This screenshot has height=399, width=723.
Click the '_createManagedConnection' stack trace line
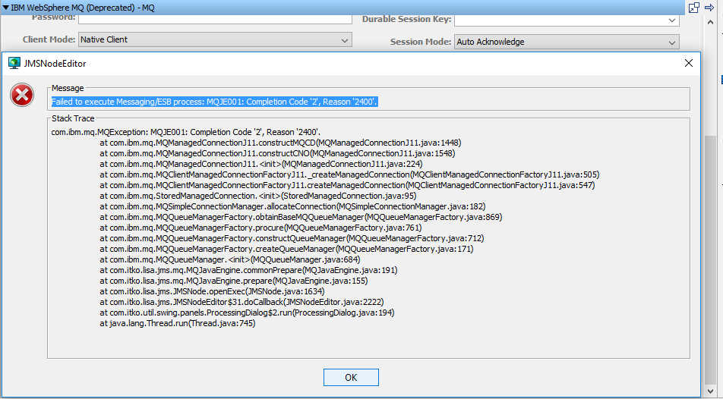(349, 174)
